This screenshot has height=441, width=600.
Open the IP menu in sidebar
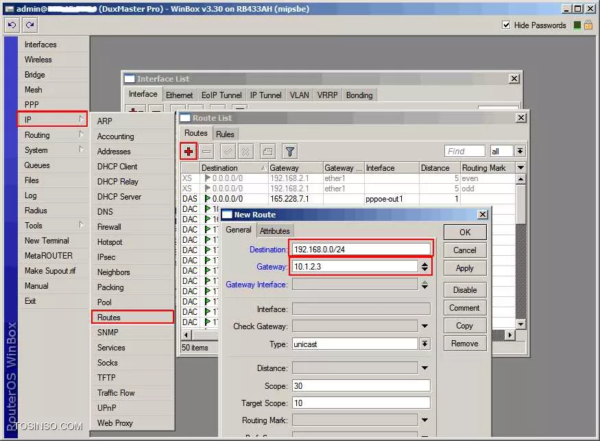click(52, 119)
